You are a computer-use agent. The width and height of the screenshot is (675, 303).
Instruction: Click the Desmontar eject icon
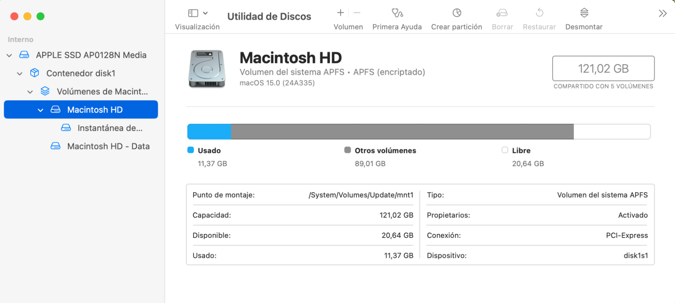(584, 13)
